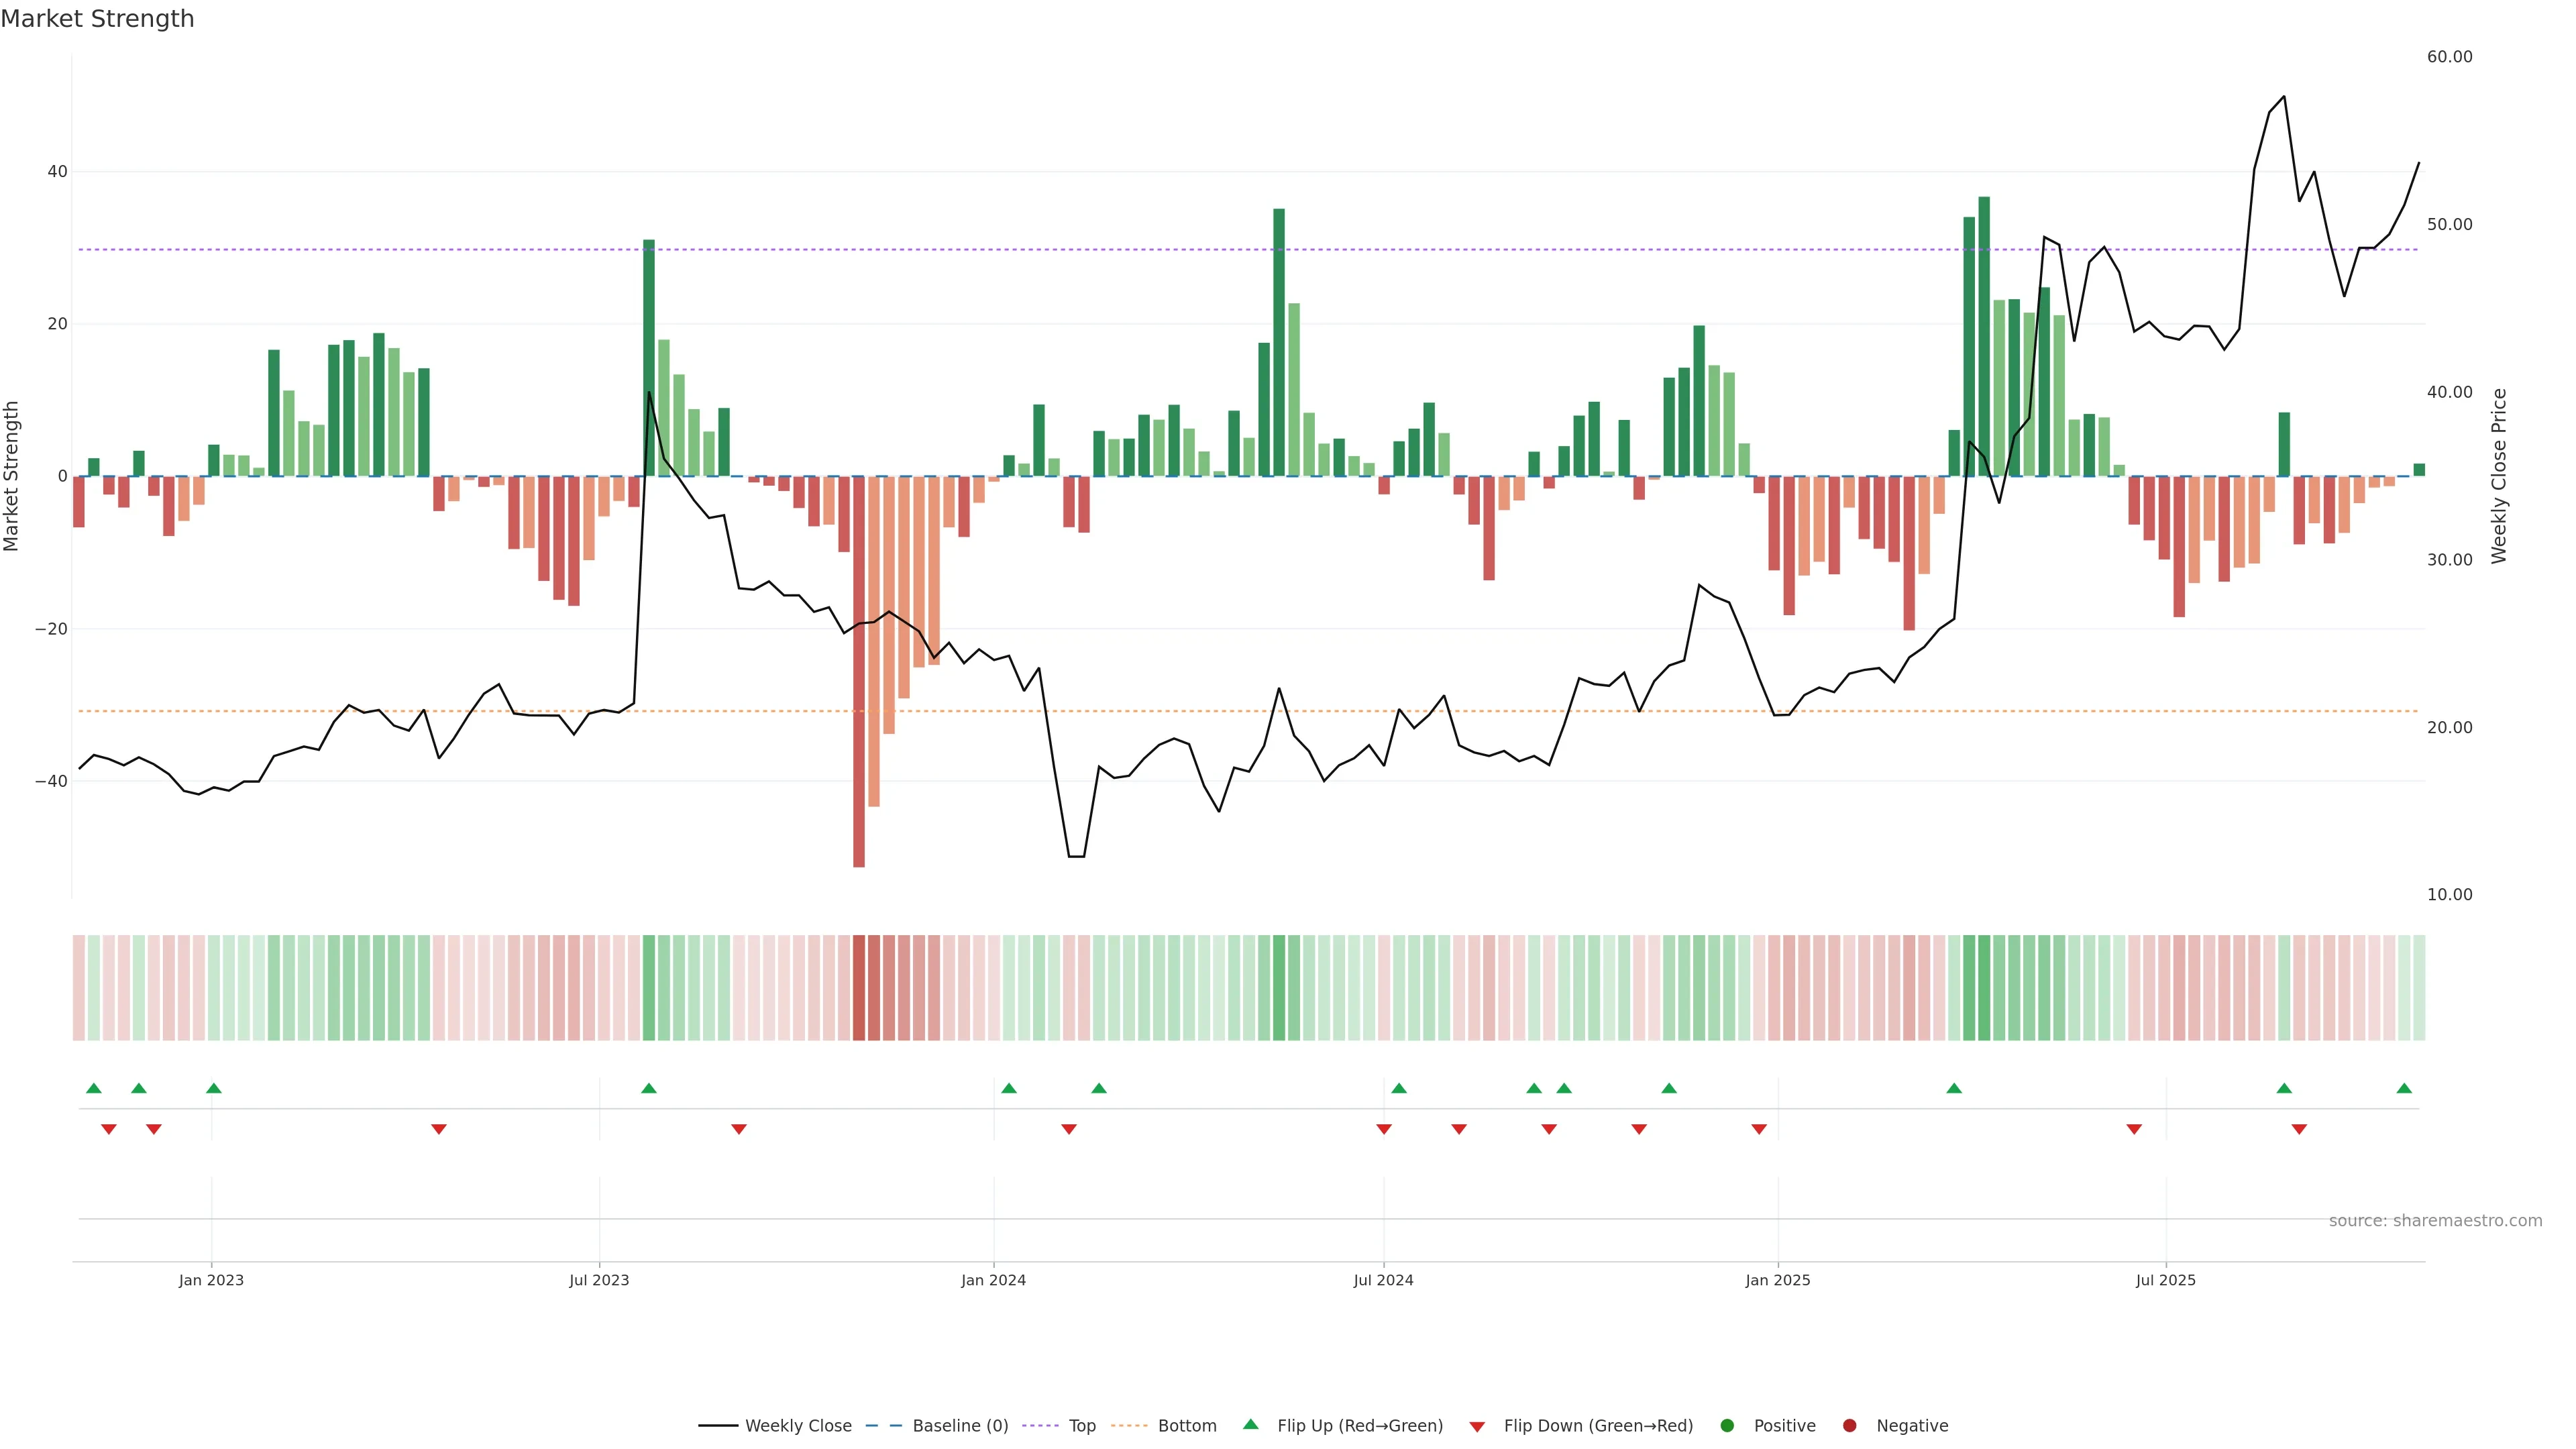Click the Weekly Close Price axis title

coord(2499,476)
